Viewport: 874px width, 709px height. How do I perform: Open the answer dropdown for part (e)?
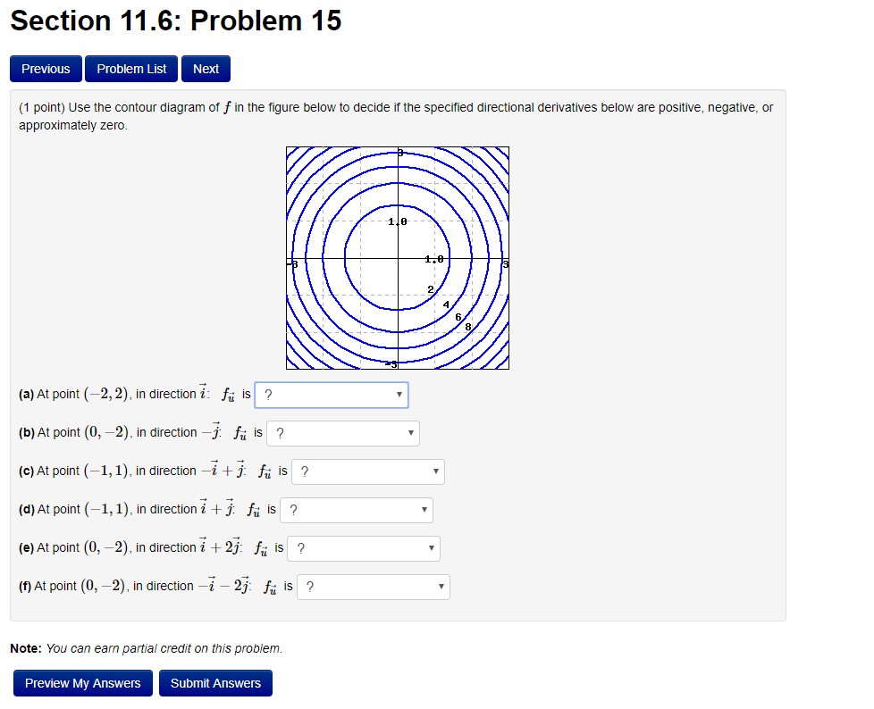(363, 548)
